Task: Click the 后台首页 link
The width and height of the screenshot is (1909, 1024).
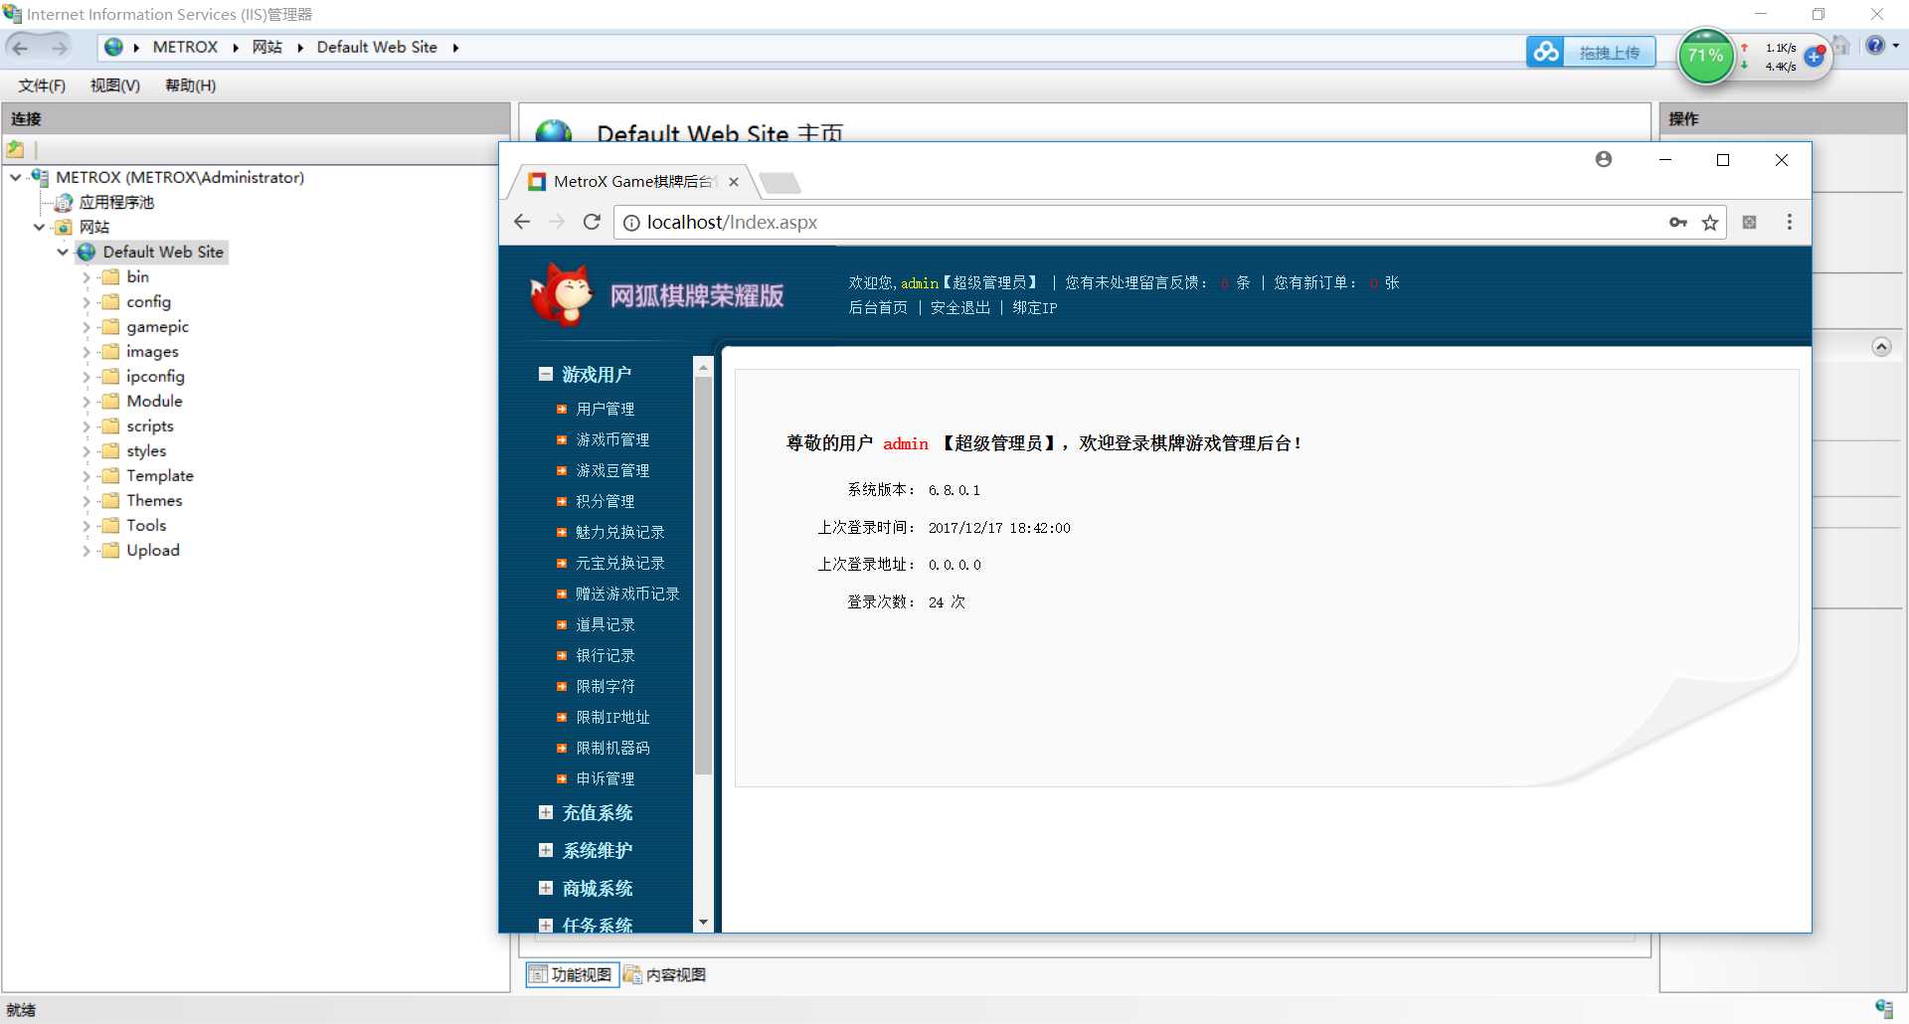Action: click(878, 308)
